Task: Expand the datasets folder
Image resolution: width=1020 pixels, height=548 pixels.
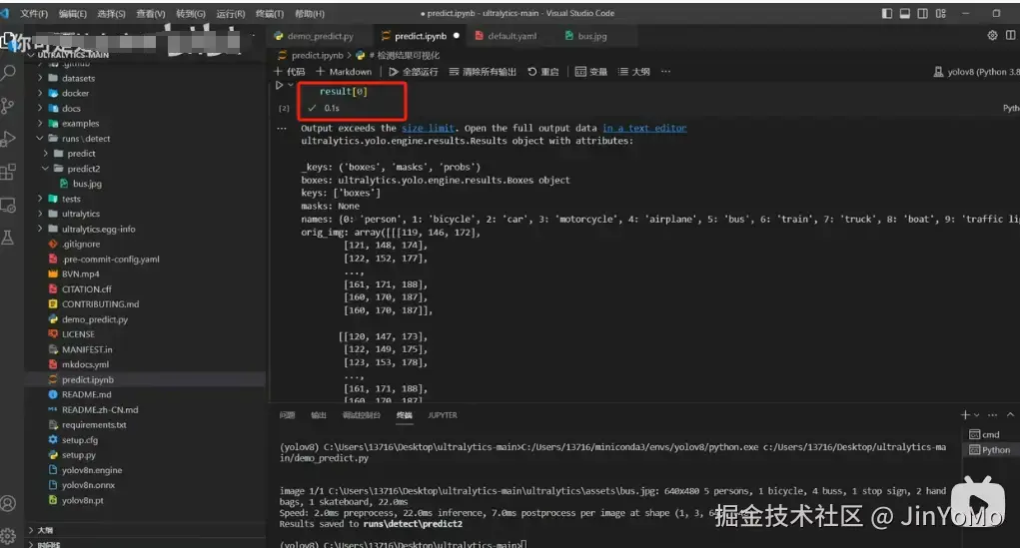Action: point(40,78)
